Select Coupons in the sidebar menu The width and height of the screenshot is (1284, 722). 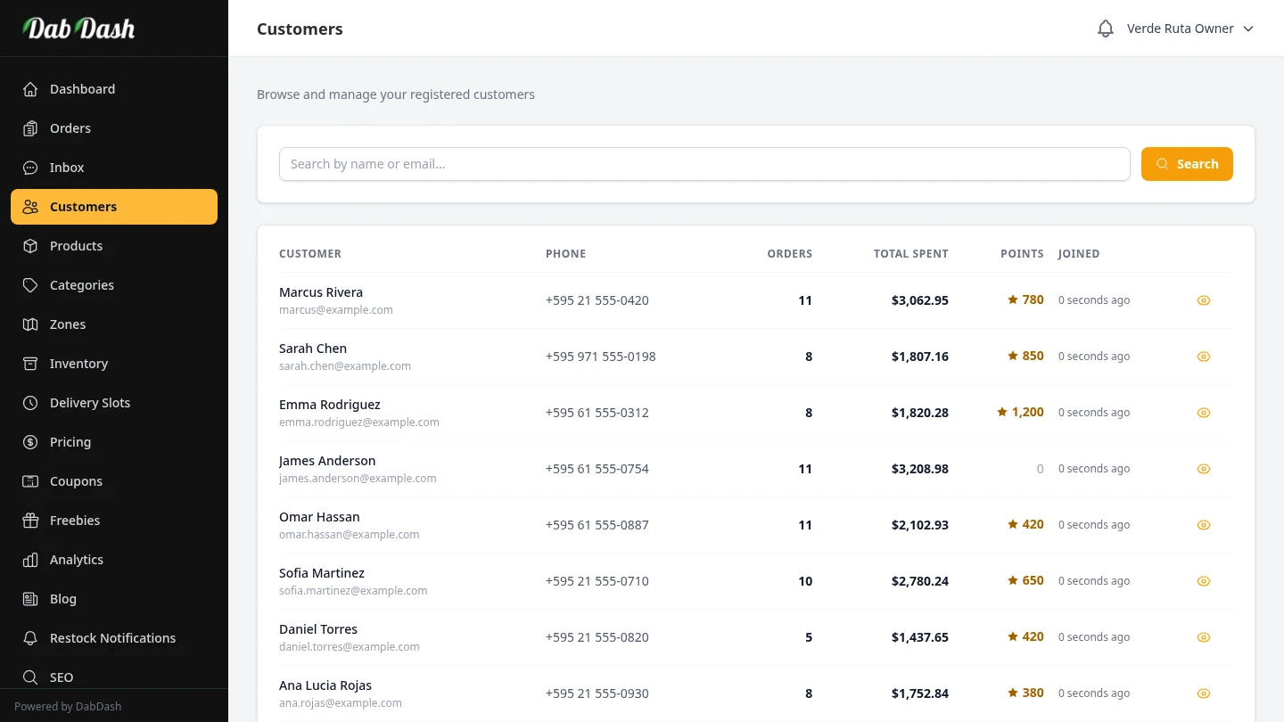click(x=76, y=481)
